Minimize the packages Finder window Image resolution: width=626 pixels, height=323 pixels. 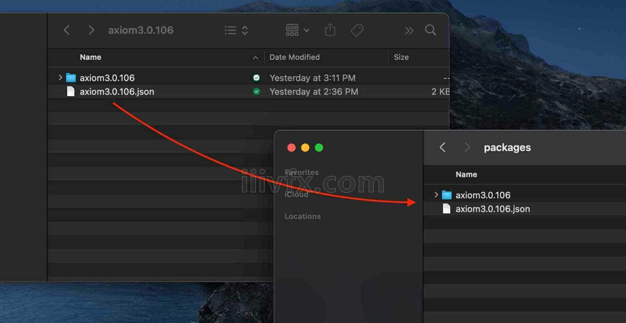click(x=305, y=148)
